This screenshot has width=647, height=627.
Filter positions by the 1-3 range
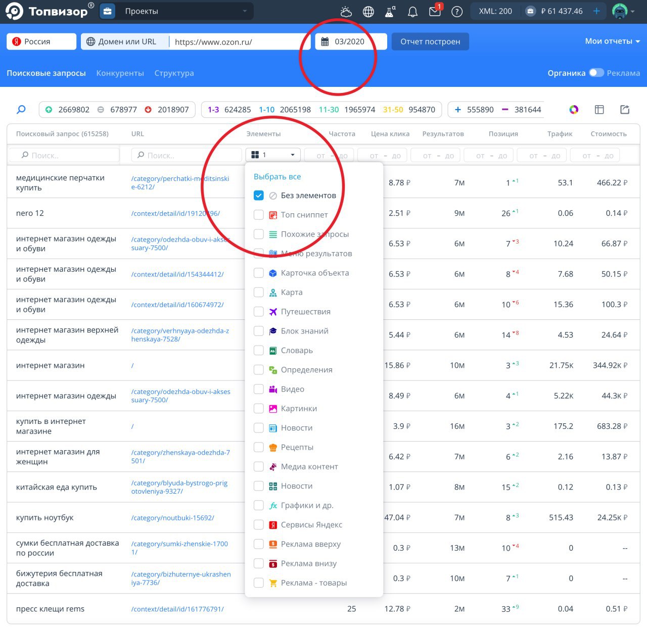229,110
